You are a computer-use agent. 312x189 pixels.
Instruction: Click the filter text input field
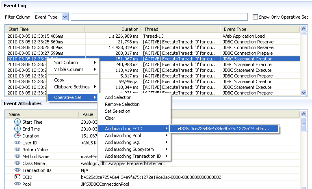pos(159,17)
